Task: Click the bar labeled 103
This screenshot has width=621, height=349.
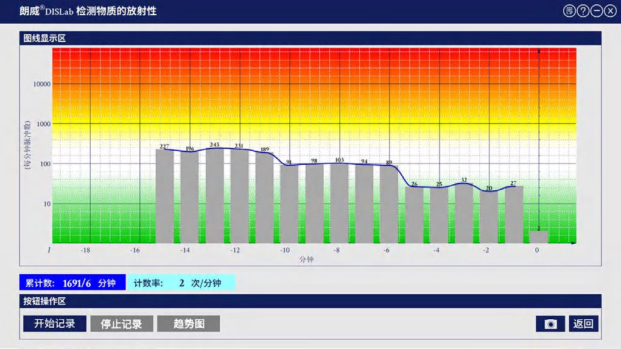Action: click(339, 204)
